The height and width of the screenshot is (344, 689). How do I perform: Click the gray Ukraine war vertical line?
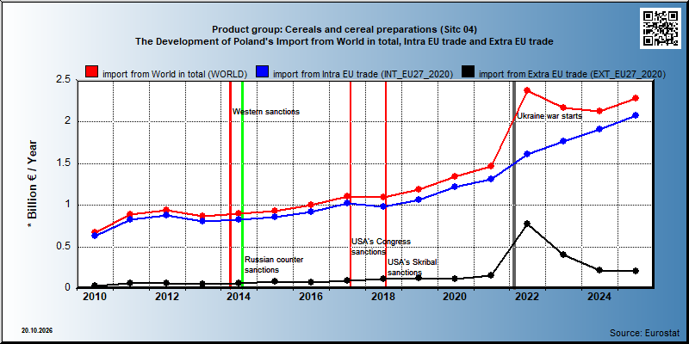point(513,184)
